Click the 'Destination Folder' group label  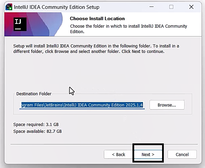click(x=34, y=94)
